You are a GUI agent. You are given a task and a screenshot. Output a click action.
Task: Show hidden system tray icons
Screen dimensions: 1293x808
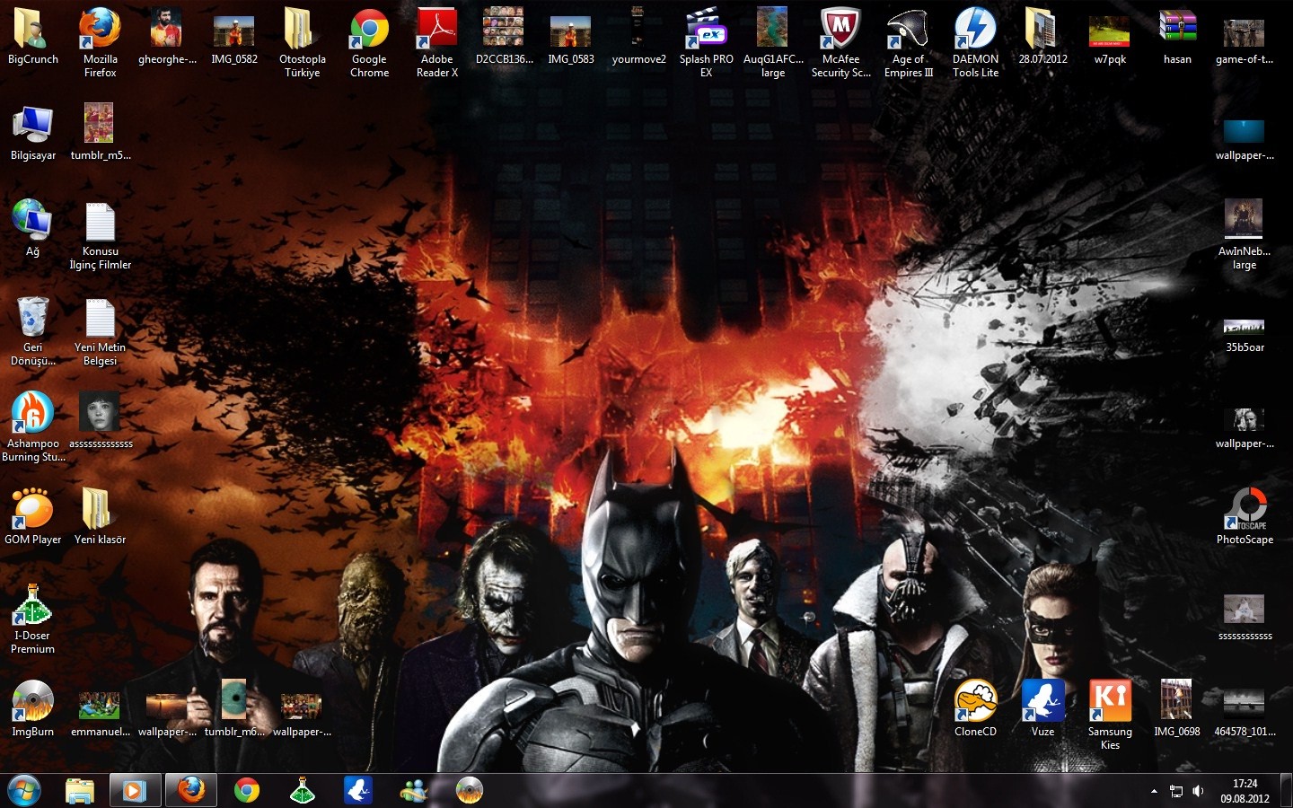[x=1154, y=791]
